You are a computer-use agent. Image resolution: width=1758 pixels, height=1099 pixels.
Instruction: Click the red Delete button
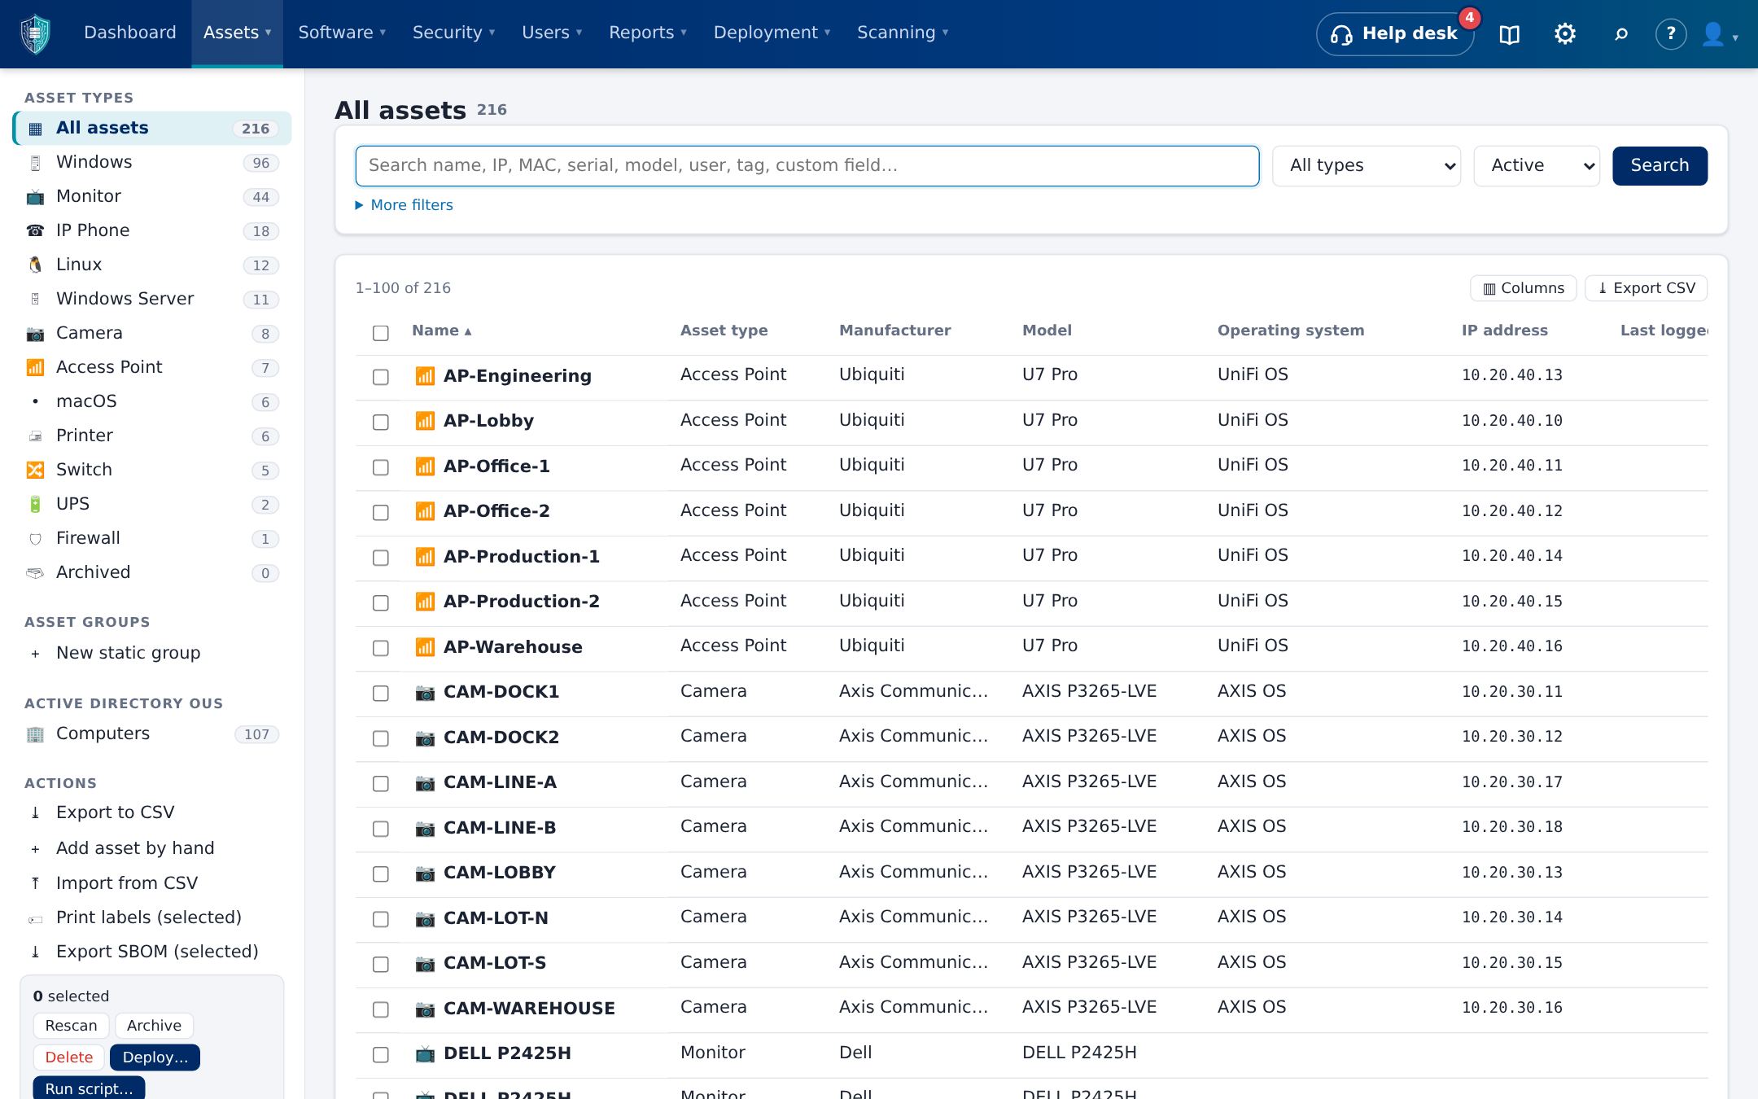(x=69, y=1057)
